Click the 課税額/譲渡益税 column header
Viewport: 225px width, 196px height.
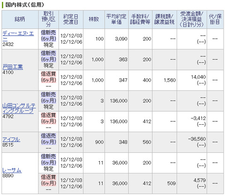click(x=165, y=19)
